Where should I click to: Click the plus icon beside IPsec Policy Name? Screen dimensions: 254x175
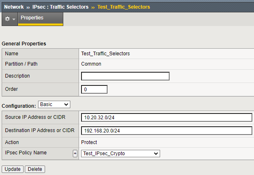click(x=75, y=154)
